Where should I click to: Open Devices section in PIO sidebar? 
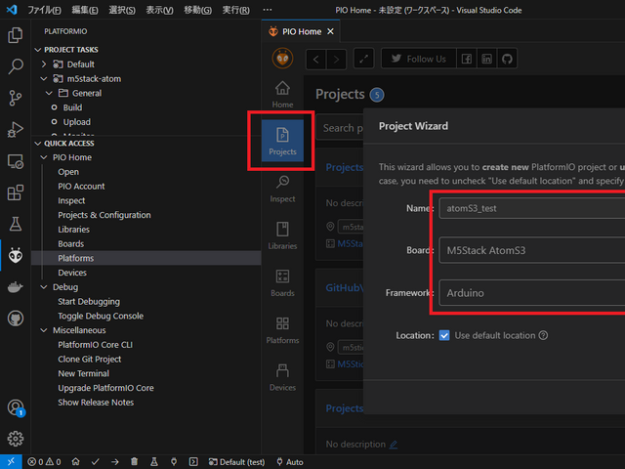click(282, 377)
